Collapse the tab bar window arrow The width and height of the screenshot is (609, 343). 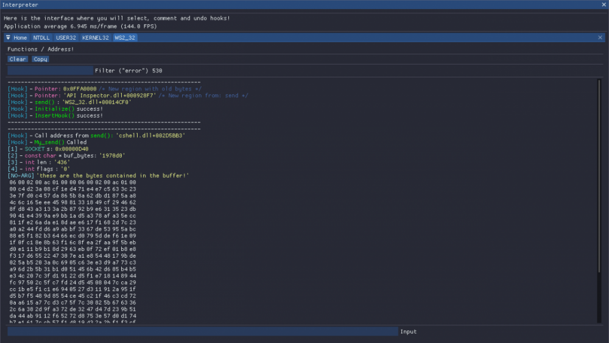coord(8,38)
